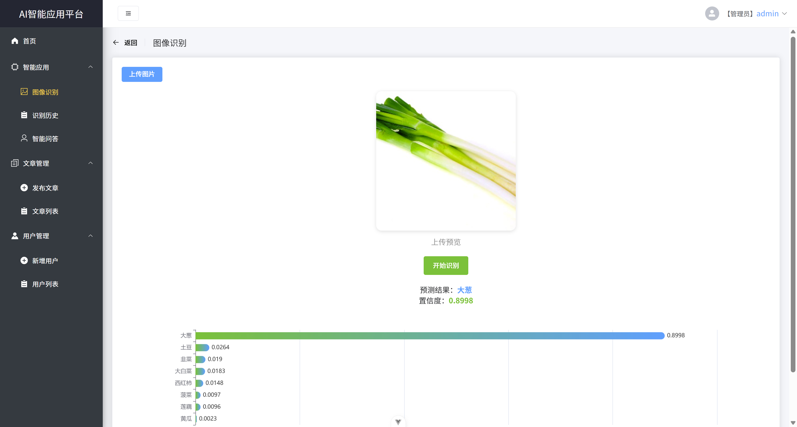The image size is (797, 427).
Task: Click the vertical page scrollbar
Action: click(x=793, y=204)
